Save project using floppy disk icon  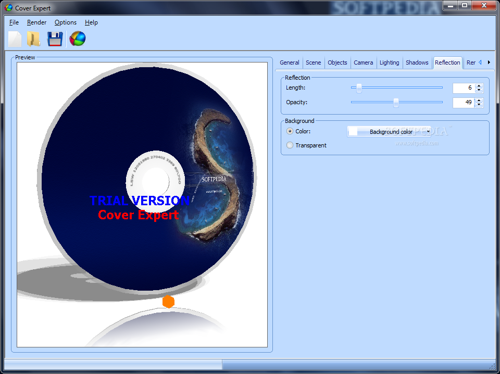(x=55, y=39)
